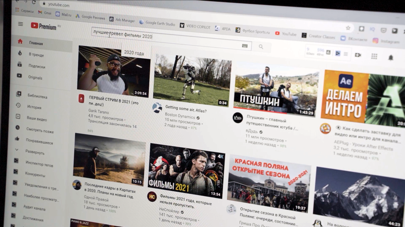The height and width of the screenshot is (227, 405).
Task: Open the Футбол Sports.ru bookmark
Action: [x=253, y=31]
